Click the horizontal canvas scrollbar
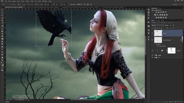The width and height of the screenshot is (184, 103). point(84,100)
